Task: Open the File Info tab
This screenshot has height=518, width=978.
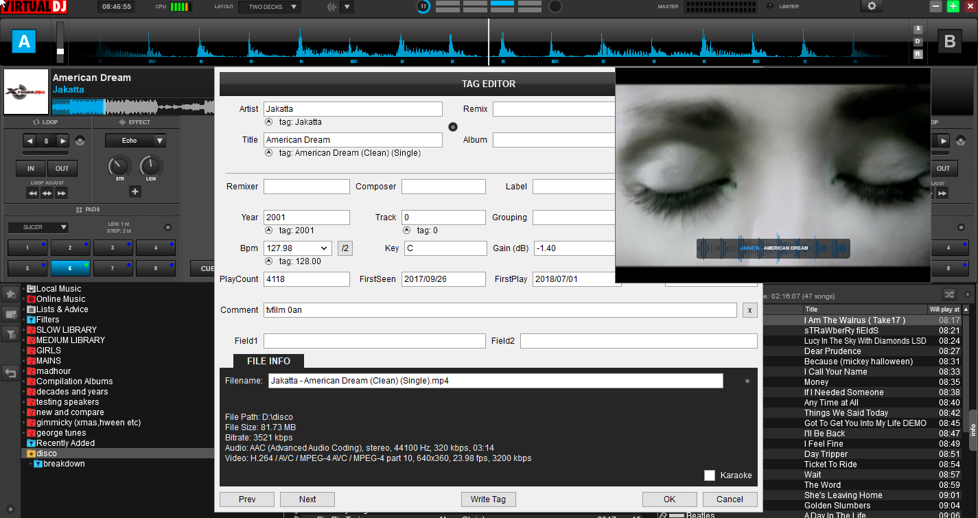Action: click(268, 361)
